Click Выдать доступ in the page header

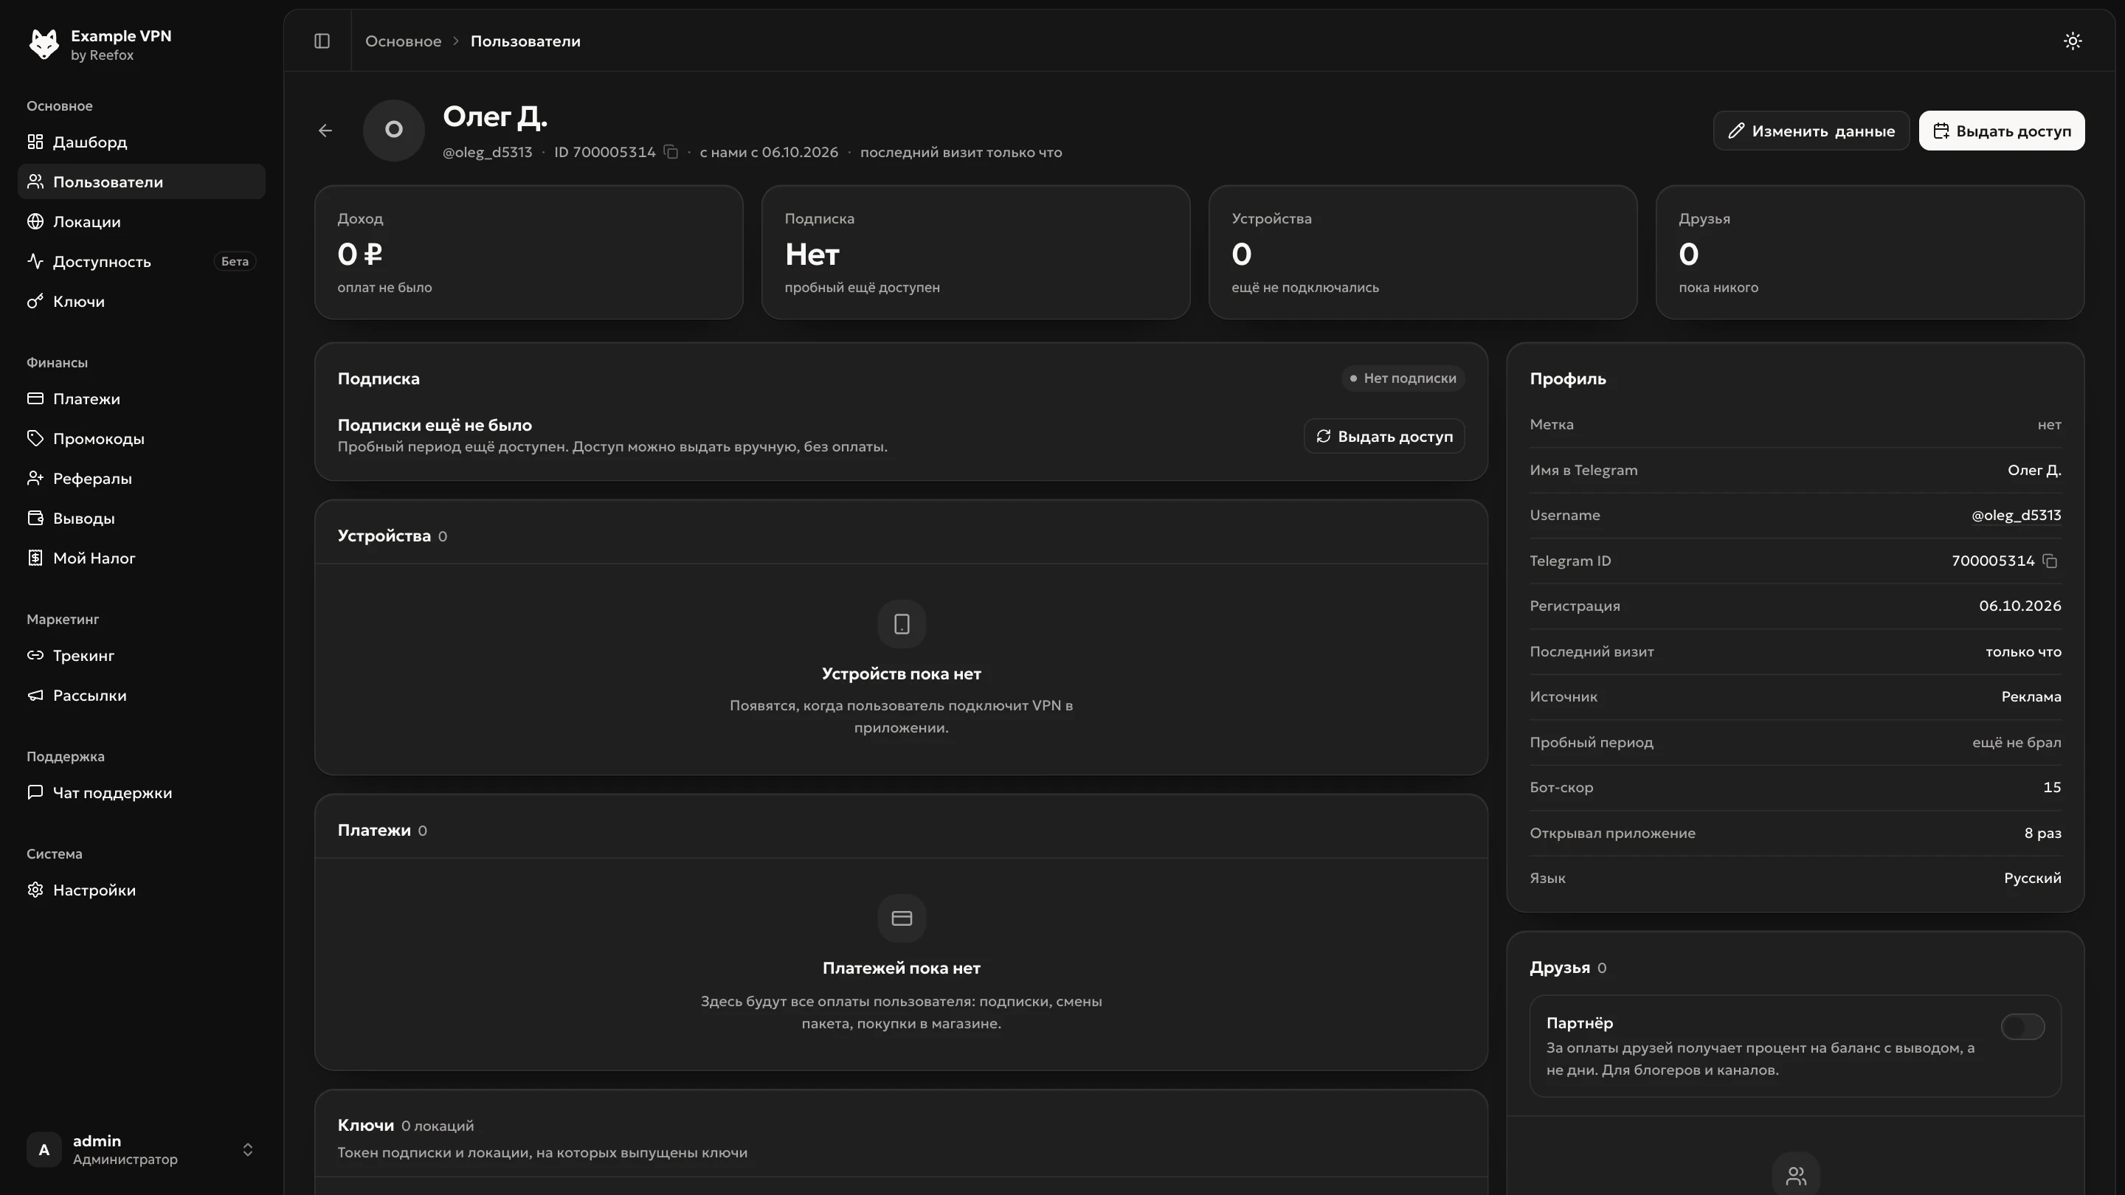click(2001, 131)
